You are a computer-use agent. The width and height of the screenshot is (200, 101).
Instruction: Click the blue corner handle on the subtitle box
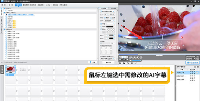[143, 38]
